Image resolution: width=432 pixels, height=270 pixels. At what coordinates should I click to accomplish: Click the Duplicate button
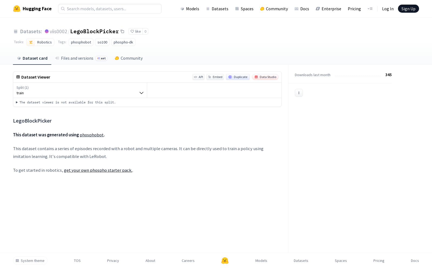coord(238,77)
